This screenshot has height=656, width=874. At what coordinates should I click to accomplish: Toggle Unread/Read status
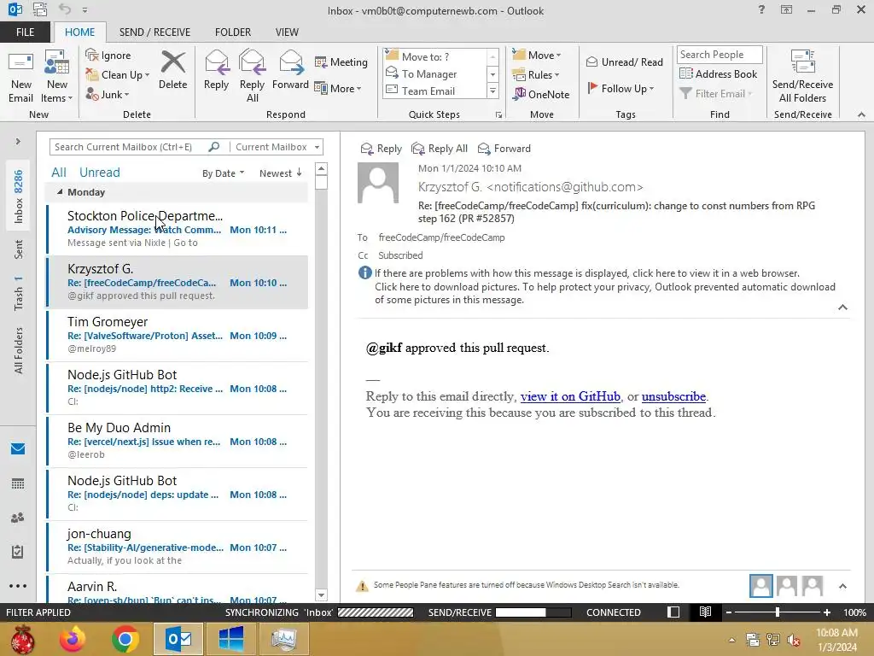point(624,61)
